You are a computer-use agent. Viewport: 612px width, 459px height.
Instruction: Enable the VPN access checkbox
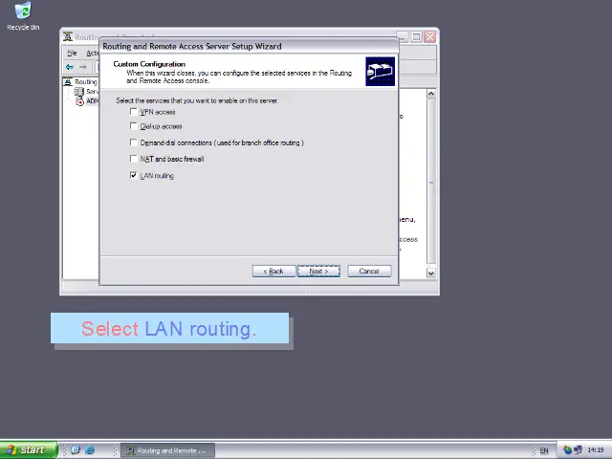[x=134, y=112]
